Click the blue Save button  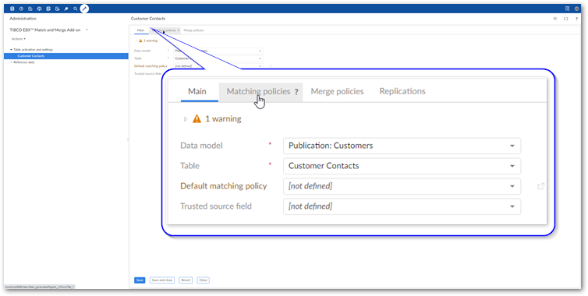(140, 280)
